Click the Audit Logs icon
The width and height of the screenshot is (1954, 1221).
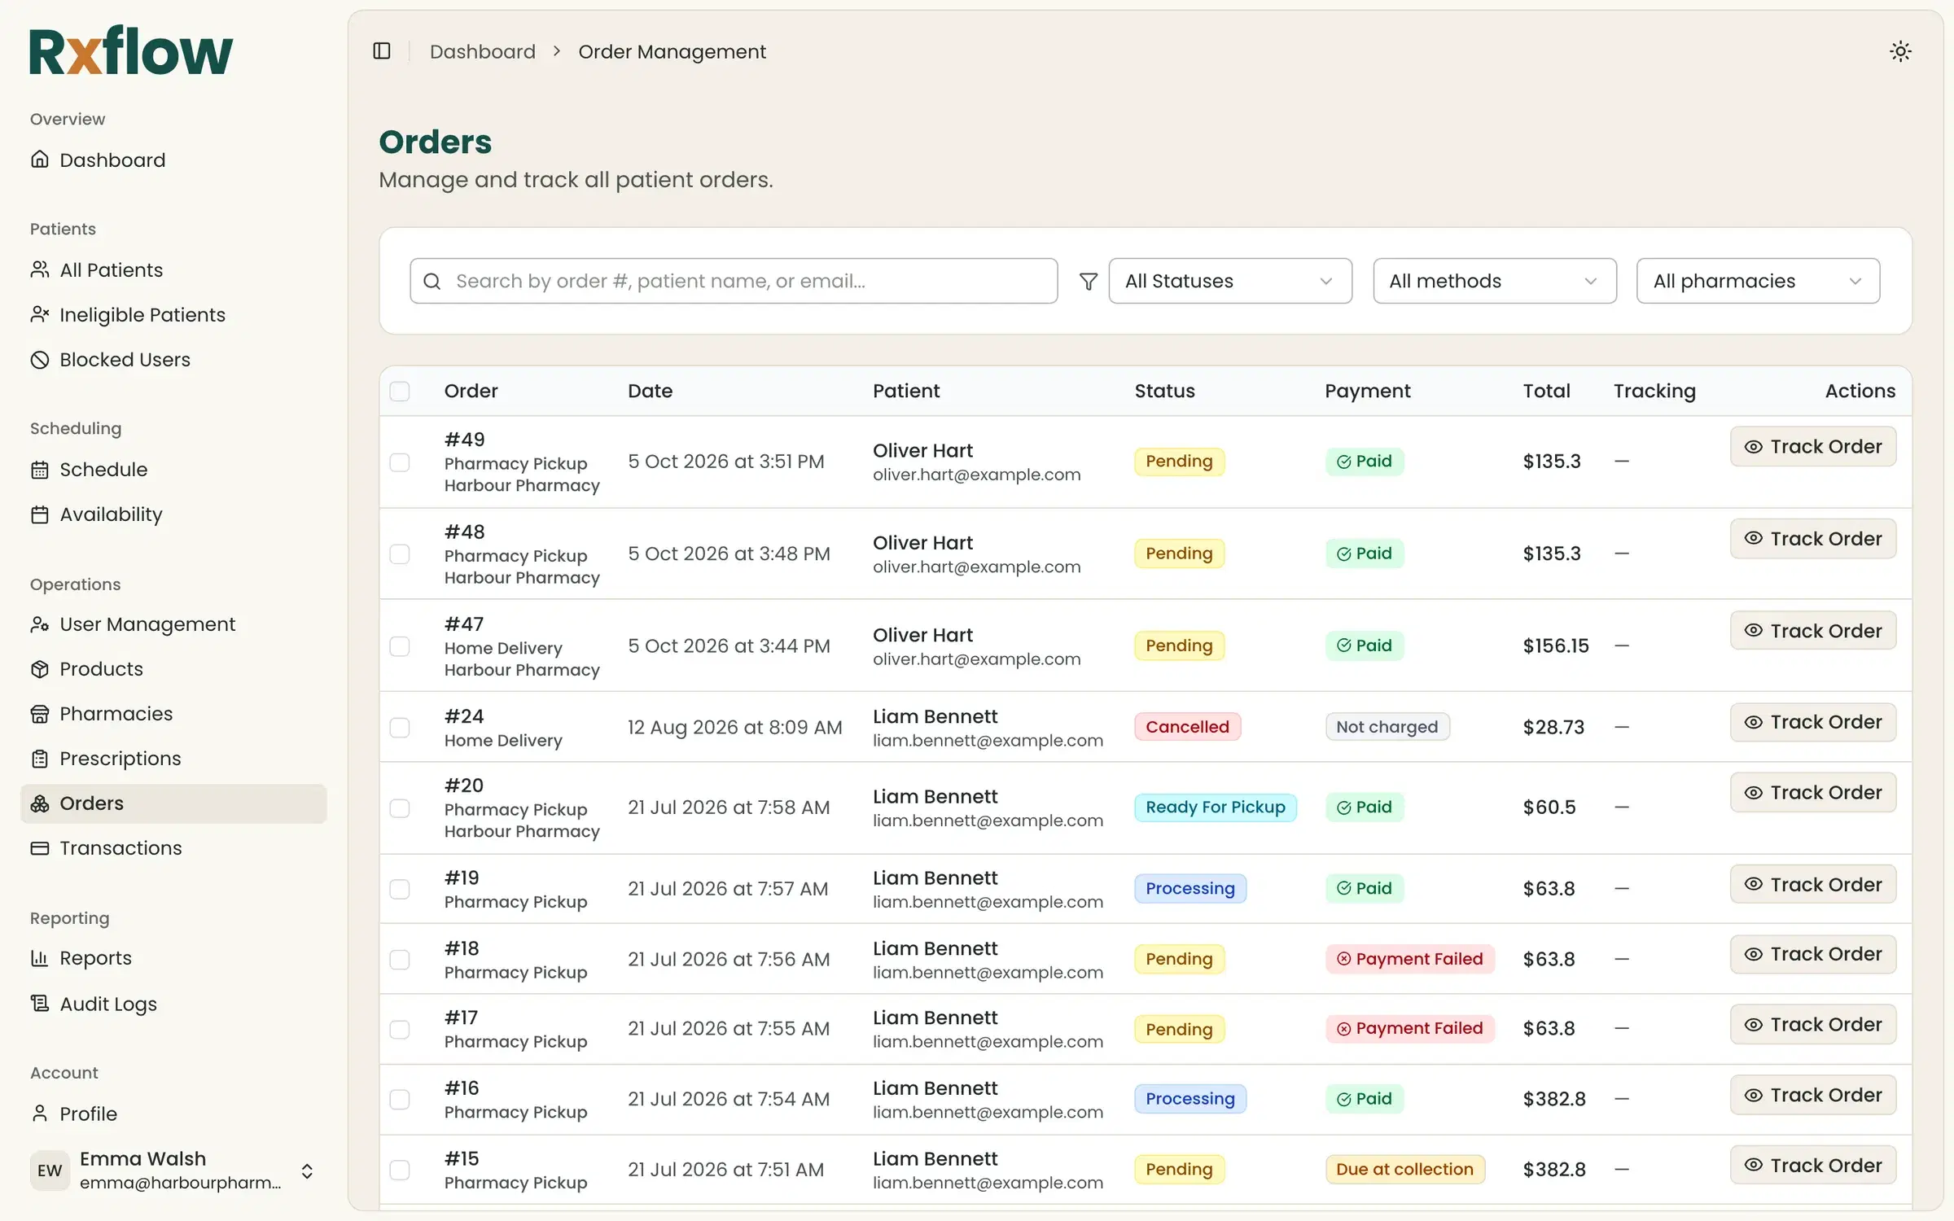click(x=40, y=1003)
